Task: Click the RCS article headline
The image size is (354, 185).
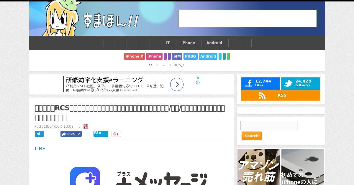Action: point(130,113)
